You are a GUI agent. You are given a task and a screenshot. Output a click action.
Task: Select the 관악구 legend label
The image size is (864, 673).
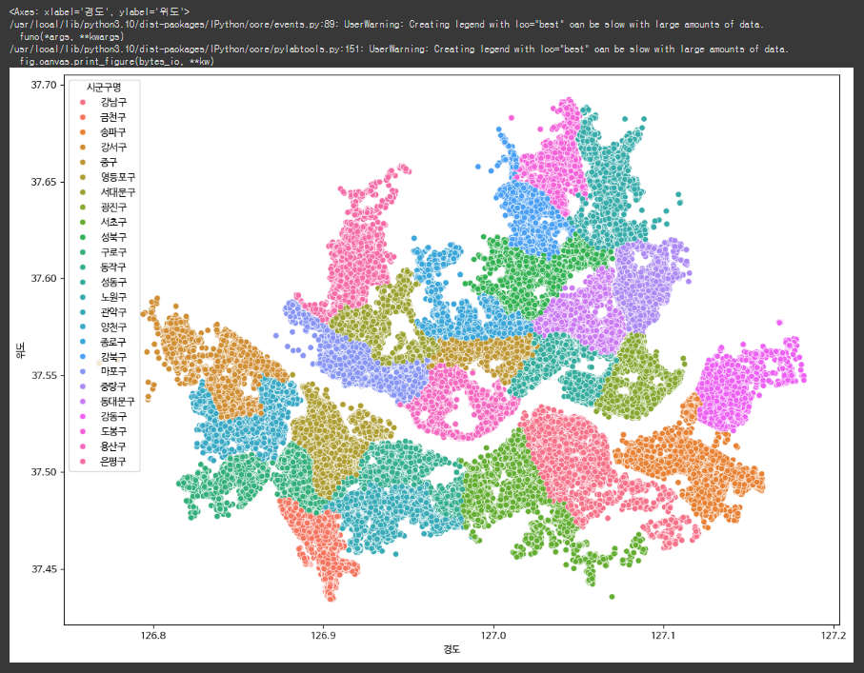click(113, 311)
